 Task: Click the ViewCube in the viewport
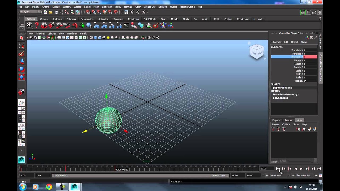[257, 52]
